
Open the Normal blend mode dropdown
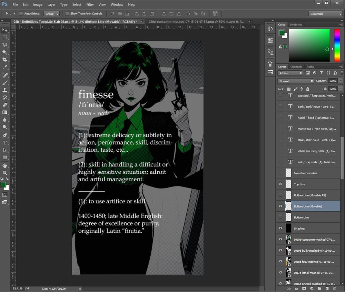coord(296,81)
